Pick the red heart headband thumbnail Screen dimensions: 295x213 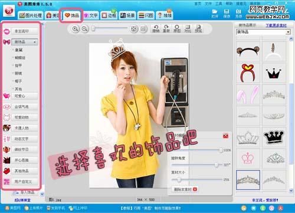[x=248, y=73]
